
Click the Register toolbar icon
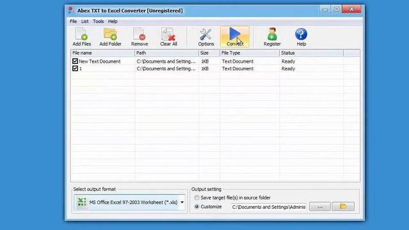pyautogui.click(x=272, y=37)
